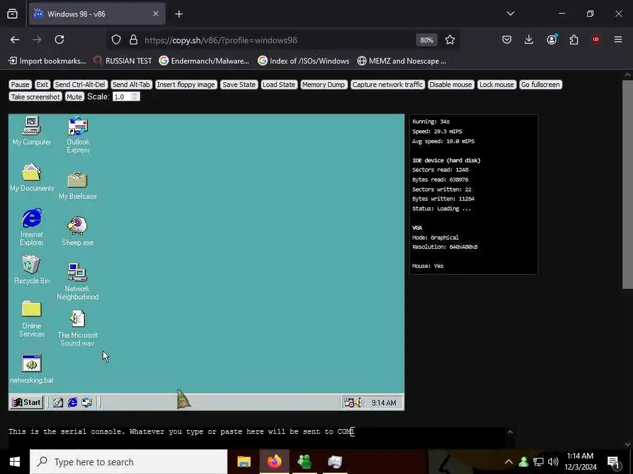
Task: Click the Windows 98 clock 9:14 AM
Action: (383, 402)
